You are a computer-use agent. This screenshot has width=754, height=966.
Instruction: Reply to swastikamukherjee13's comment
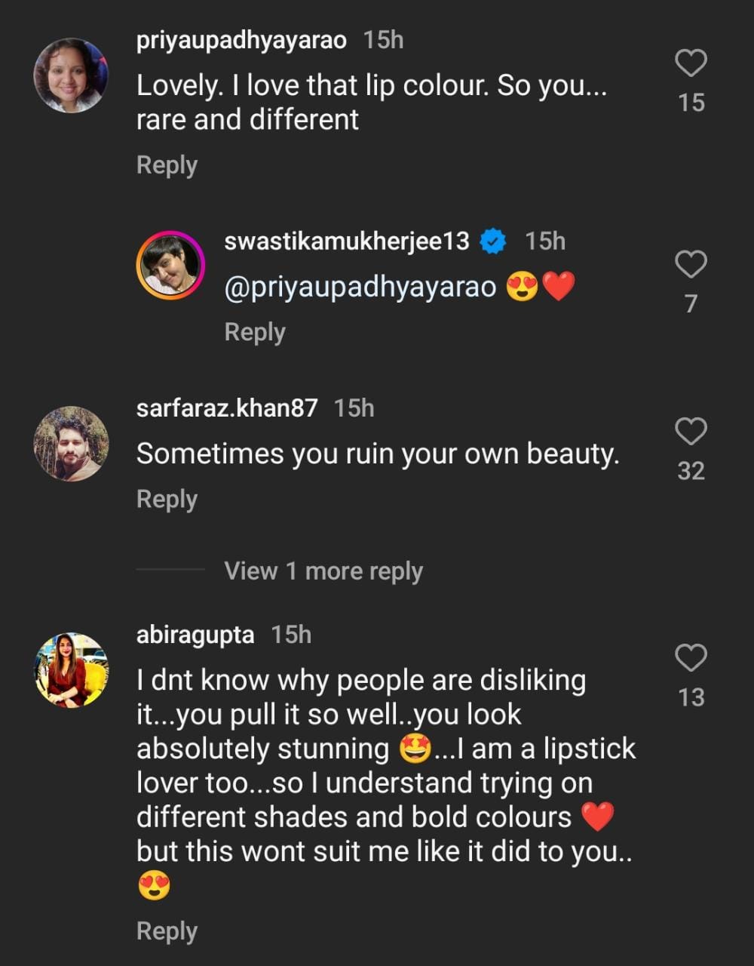tap(255, 332)
